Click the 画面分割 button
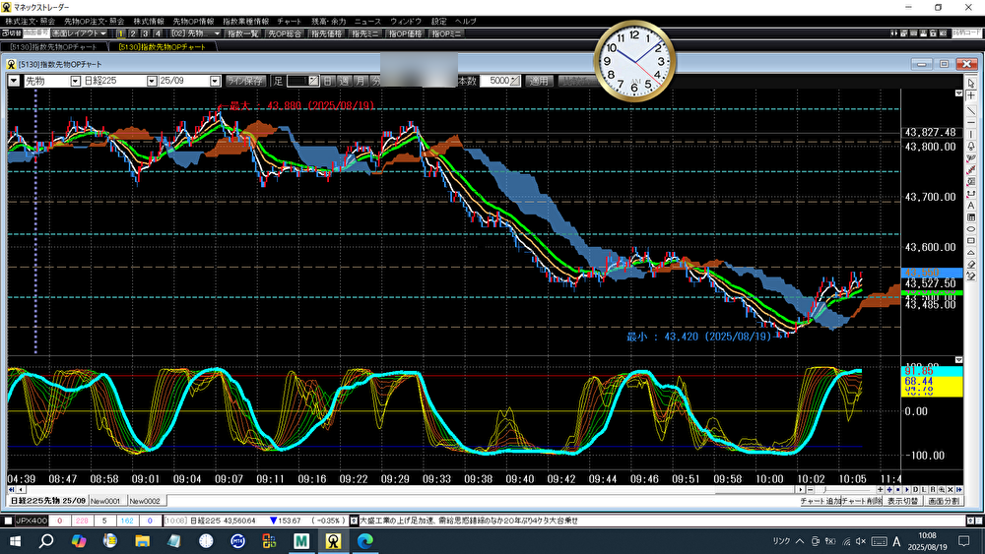Screen dimensions: 985x554 pyautogui.click(x=944, y=501)
